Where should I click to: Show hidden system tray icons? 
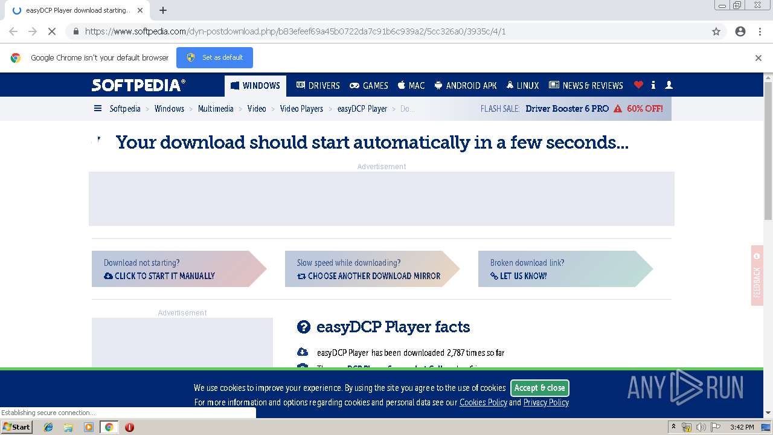pyautogui.click(x=673, y=427)
